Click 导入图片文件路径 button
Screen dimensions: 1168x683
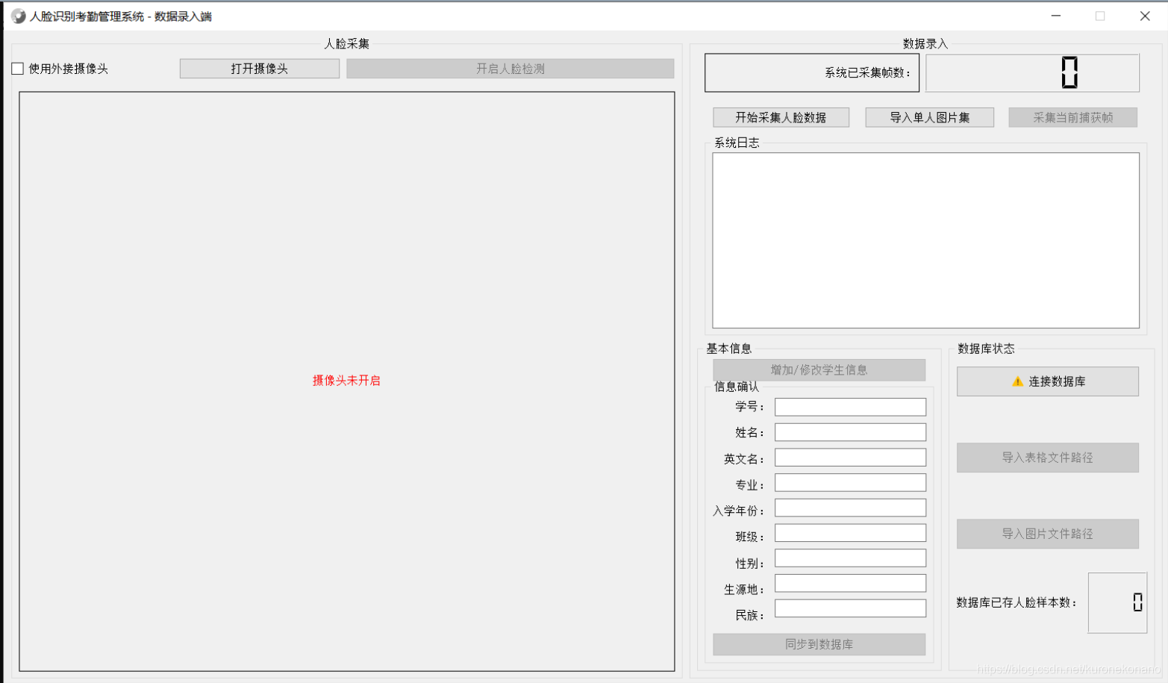[x=1047, y=534]
